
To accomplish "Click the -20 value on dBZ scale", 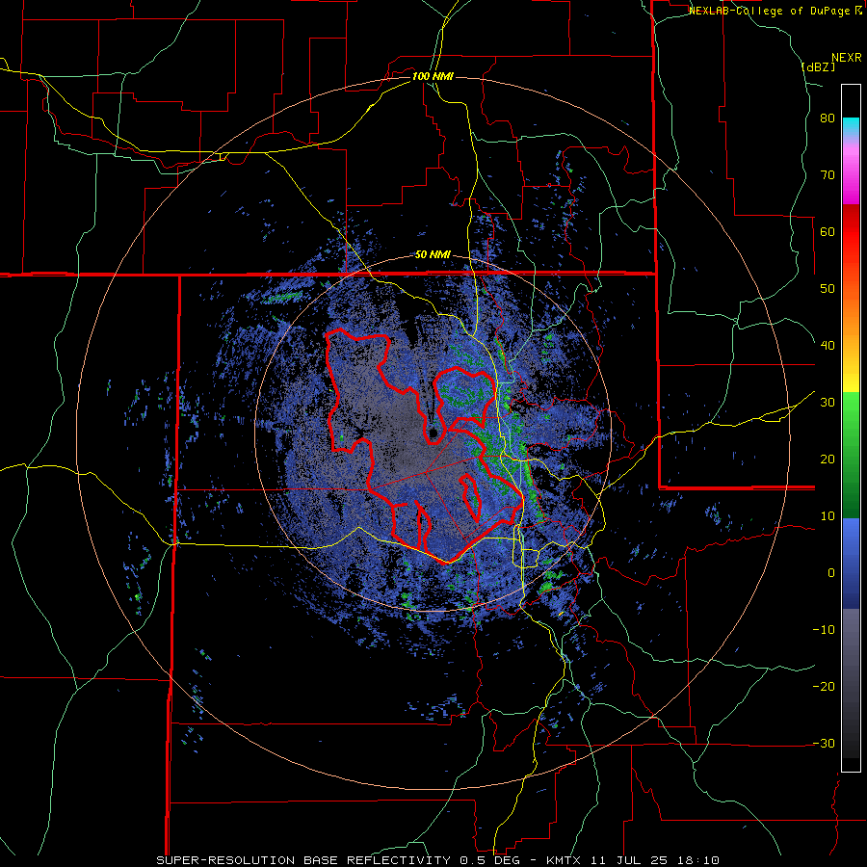I will (824, 686).
